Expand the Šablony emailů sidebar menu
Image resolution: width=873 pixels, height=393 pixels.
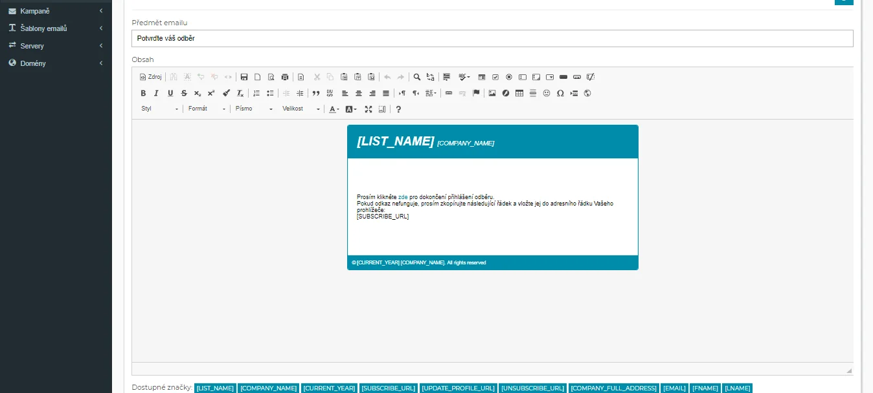[56, 28]
